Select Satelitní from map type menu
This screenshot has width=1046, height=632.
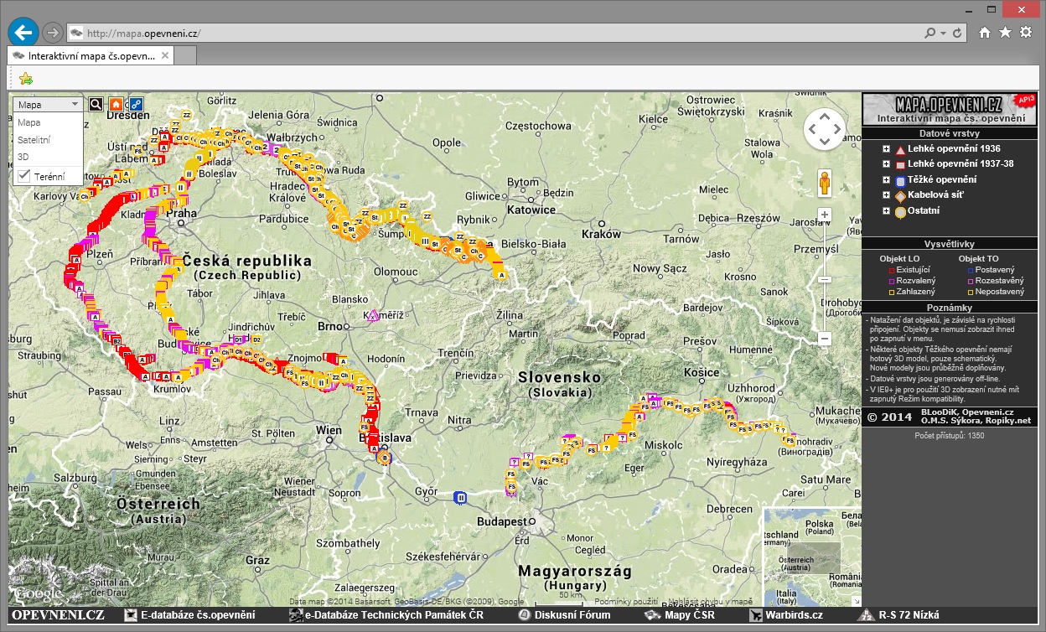tap(34, 140)
